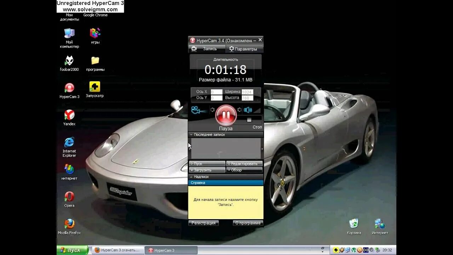Select the Запускатр desktop icon
This screenshot has width=453, height=255.
point(94,90)
